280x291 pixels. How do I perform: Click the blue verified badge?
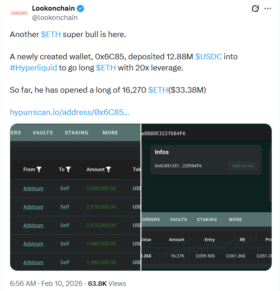coord(80,9)
